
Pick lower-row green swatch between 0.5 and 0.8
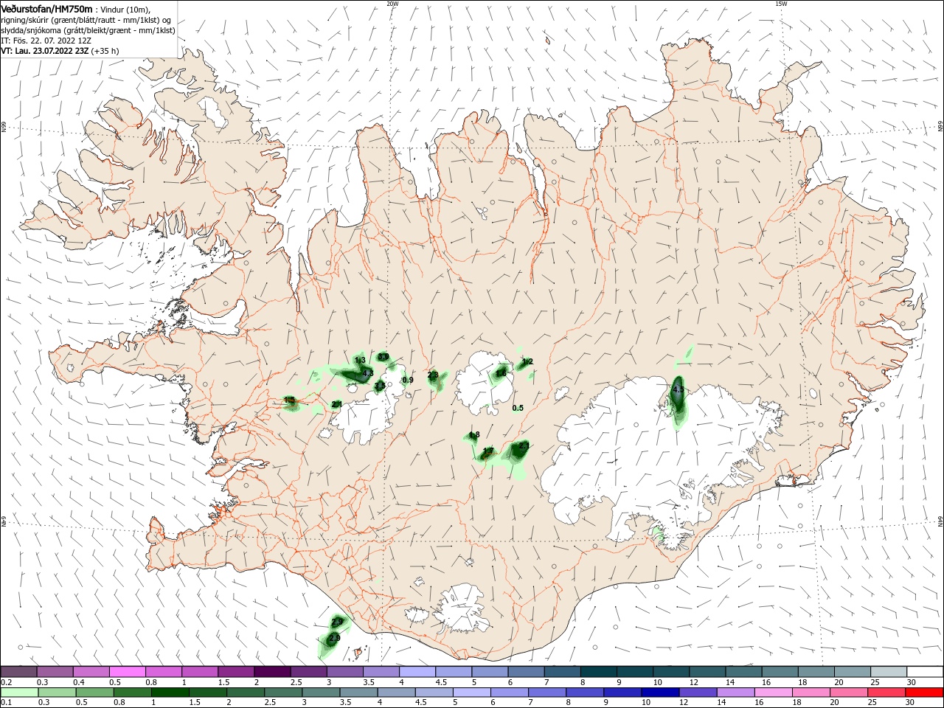[x=94, y=692]
